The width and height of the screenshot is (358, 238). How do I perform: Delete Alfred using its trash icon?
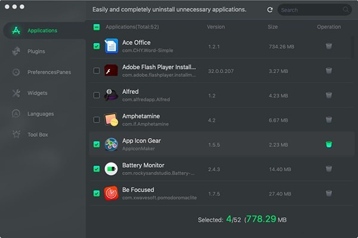[x=329, y=95]
